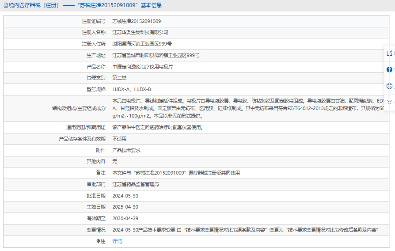Viewport: 395px width, 251px height.
Task: Open the help question-mark icon
Action: tap(389, 69)
